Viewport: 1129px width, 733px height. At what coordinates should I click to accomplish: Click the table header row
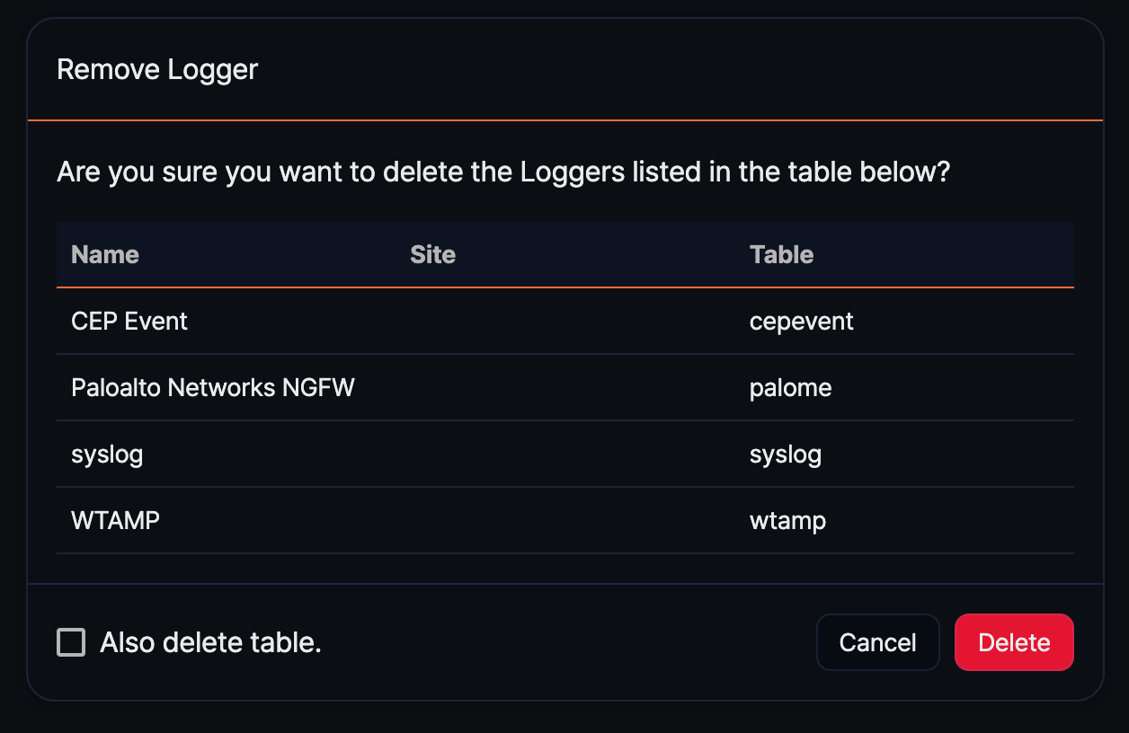point(564,255)
